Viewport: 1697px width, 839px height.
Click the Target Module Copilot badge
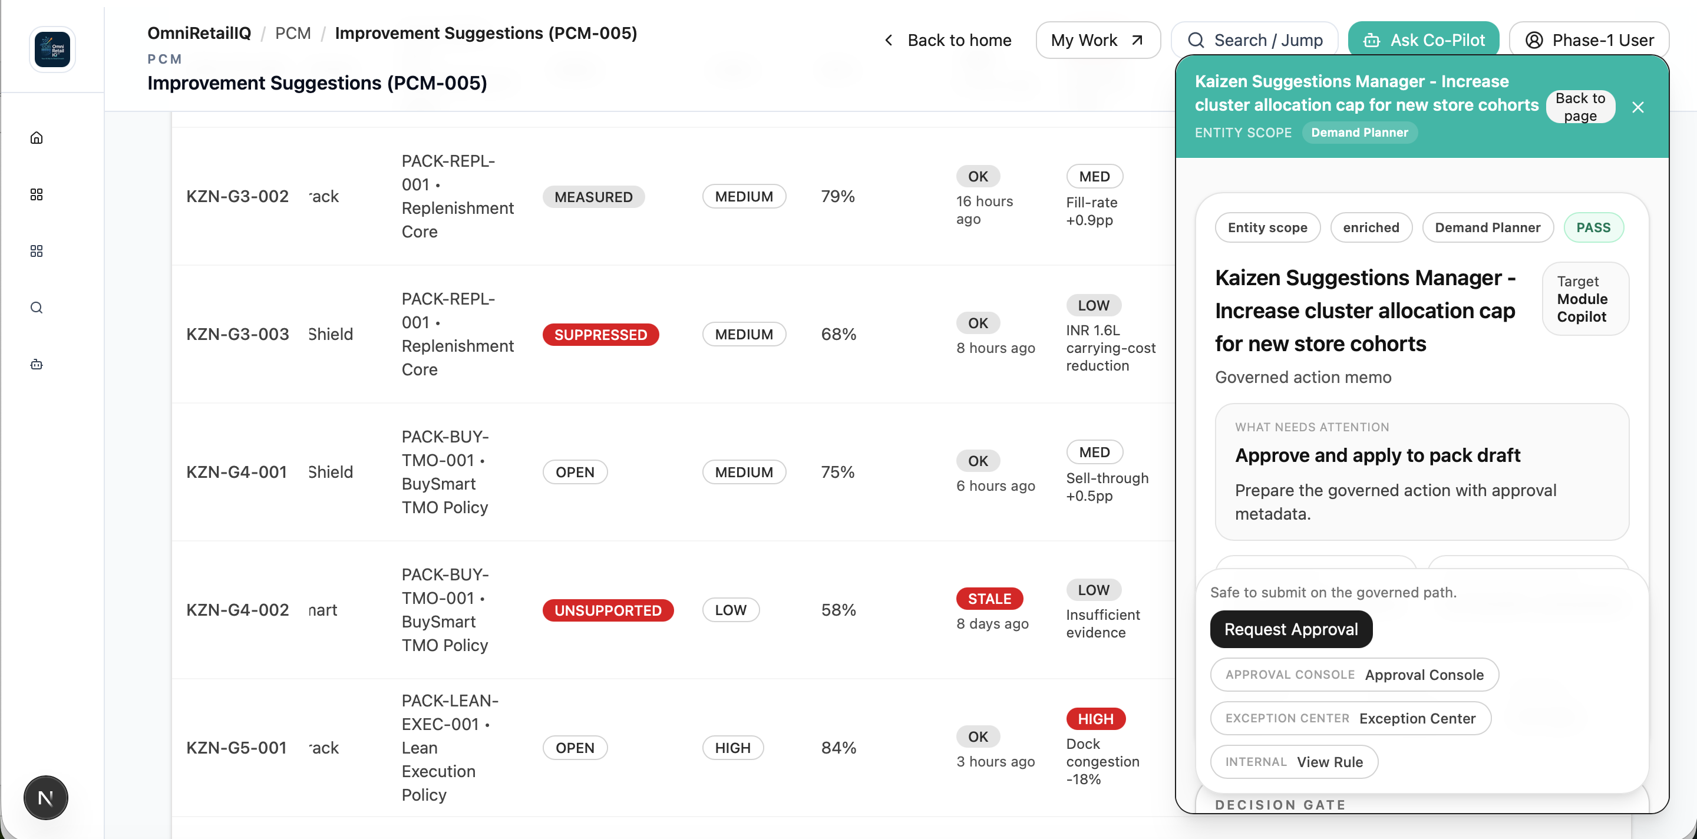pos(1584,299)
